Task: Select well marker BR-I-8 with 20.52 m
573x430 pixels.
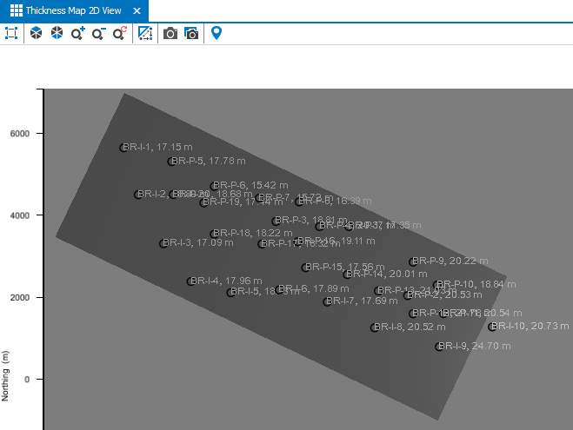Action: tap(375, 327)
